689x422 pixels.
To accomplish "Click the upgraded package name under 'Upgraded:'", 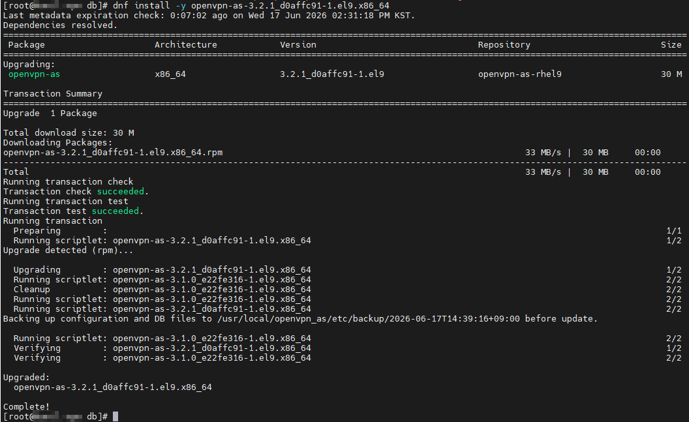I will [x=112, y=387].
